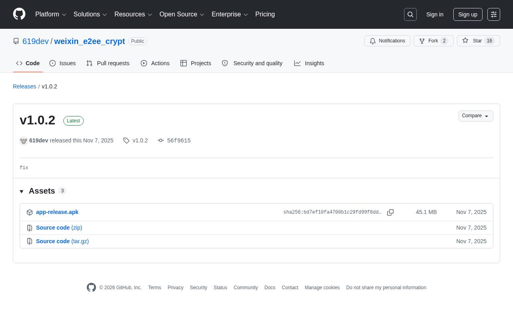Fork the repository
Image resolution: width=513 pixels, height=320 pixels.
point(434,41)
